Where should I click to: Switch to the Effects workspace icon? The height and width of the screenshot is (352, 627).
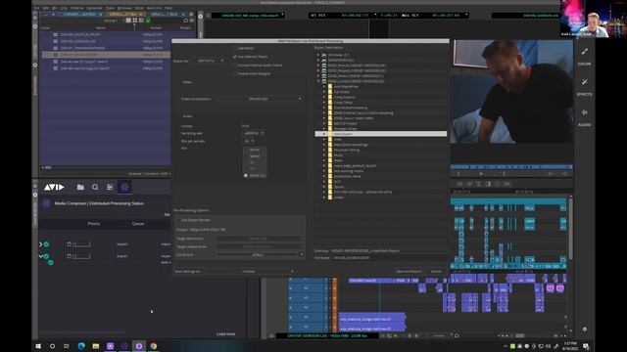[x=585, y=82]
